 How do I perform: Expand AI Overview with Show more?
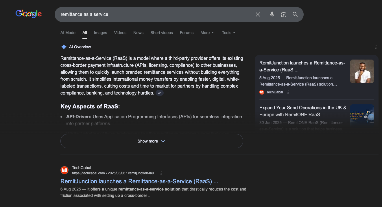[x=152, y=141]
